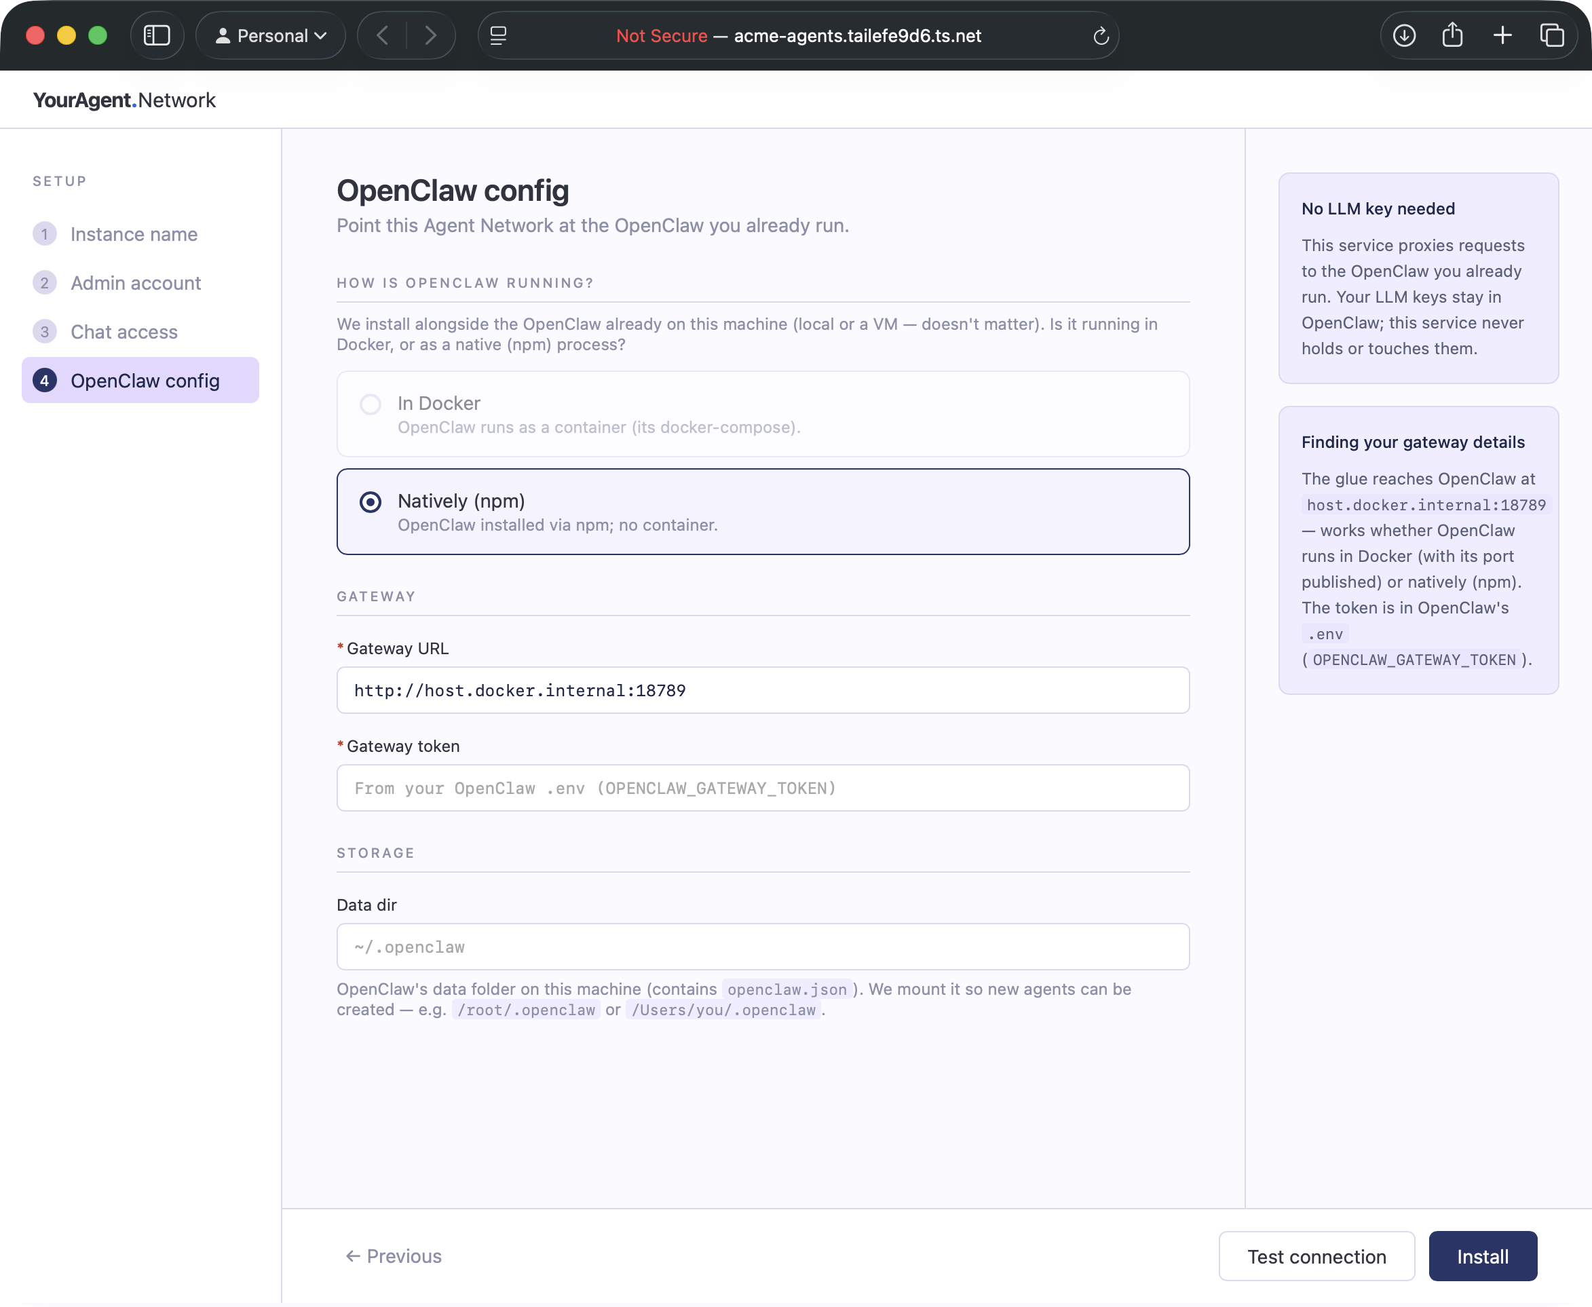
Task: Go back with the Previous link
Action: point(394,1257)
